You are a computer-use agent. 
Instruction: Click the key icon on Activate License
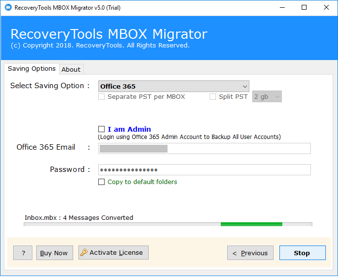84,252
